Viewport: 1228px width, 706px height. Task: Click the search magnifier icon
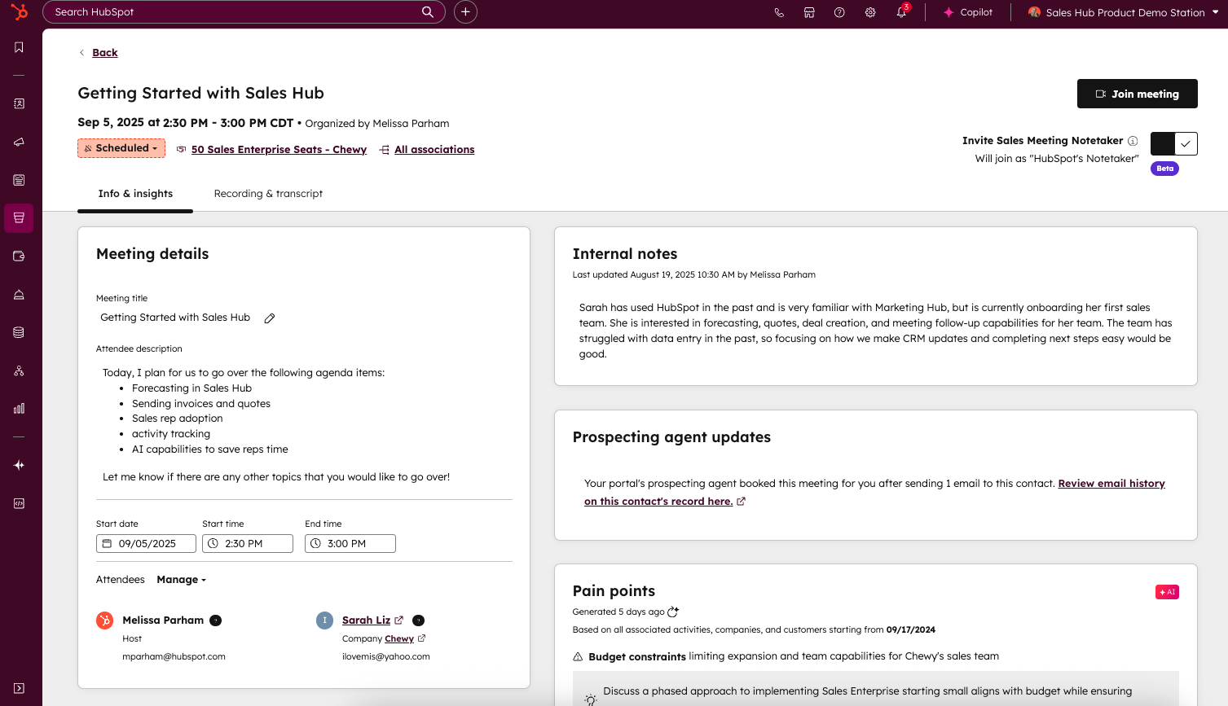pyautogui.click(x=428, y=11)
